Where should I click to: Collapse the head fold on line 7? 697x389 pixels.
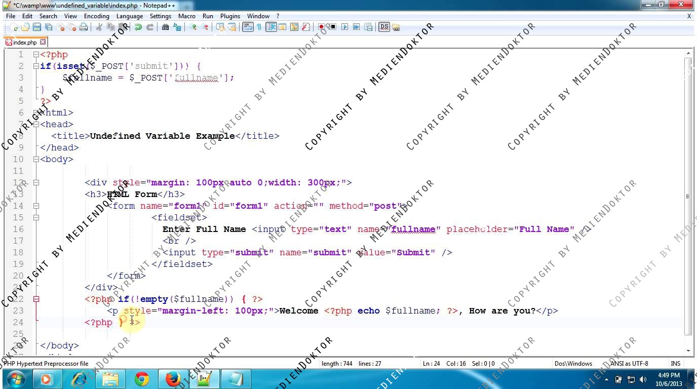[x=36, y=124]
